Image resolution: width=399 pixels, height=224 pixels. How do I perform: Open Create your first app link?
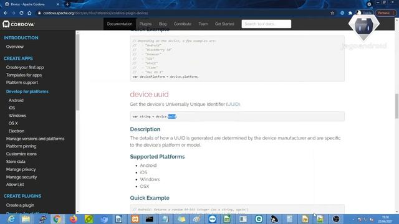[25, 67]
